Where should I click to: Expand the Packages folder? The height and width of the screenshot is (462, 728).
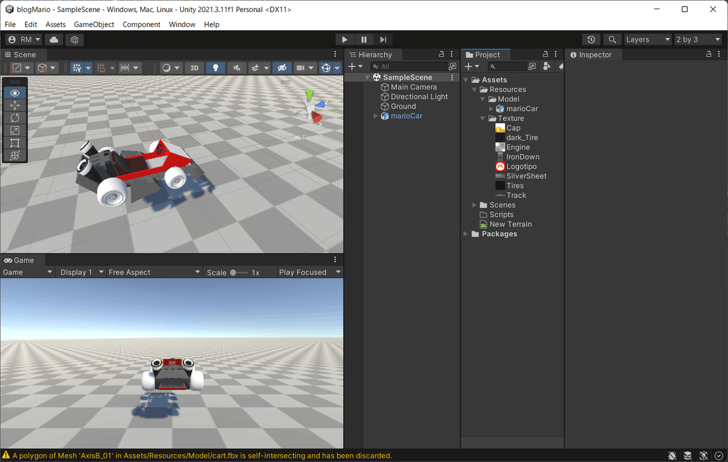[x=467, y=234]
